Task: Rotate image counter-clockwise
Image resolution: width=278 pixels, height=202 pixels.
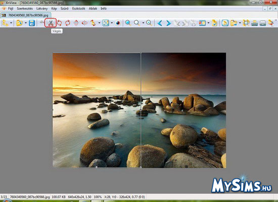Action: (x=59, y=23)
